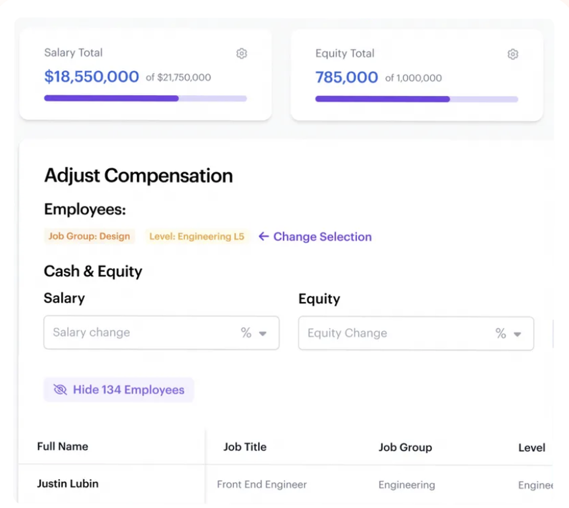Select the Level: Engineering L5 filter tag

click(x=197, y=237)
